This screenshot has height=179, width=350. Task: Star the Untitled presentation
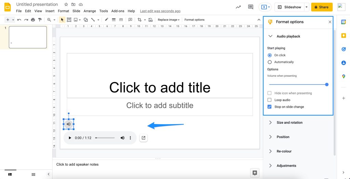(x=66, y=4)
